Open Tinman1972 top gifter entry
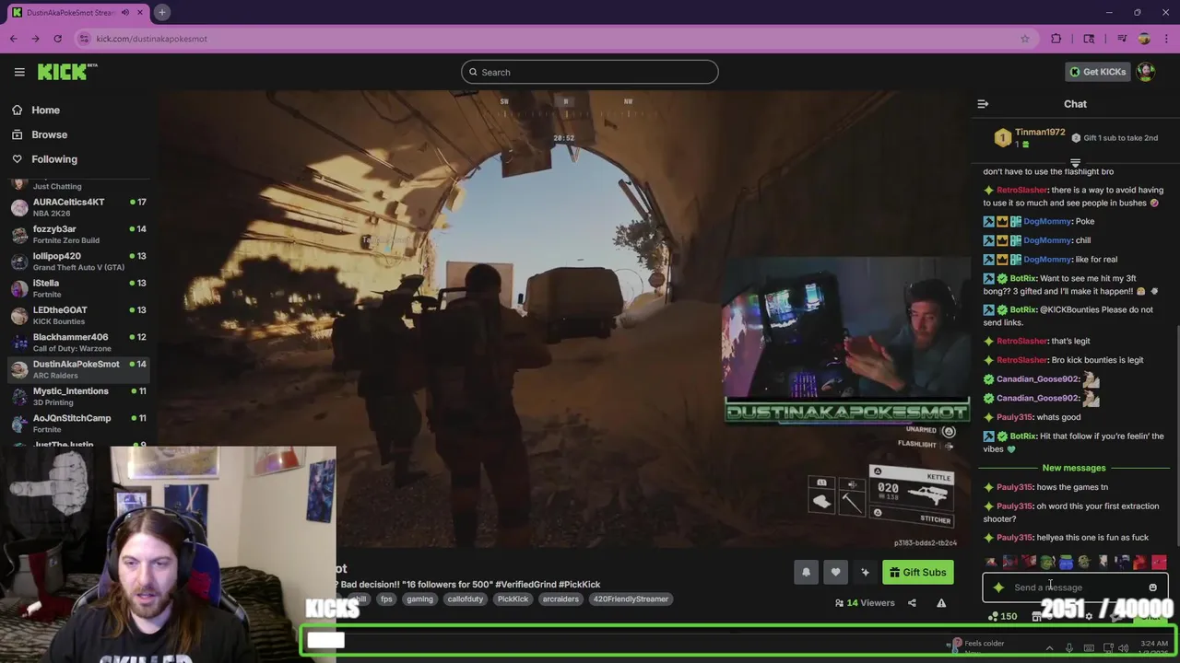 [x=1030, y=138]
